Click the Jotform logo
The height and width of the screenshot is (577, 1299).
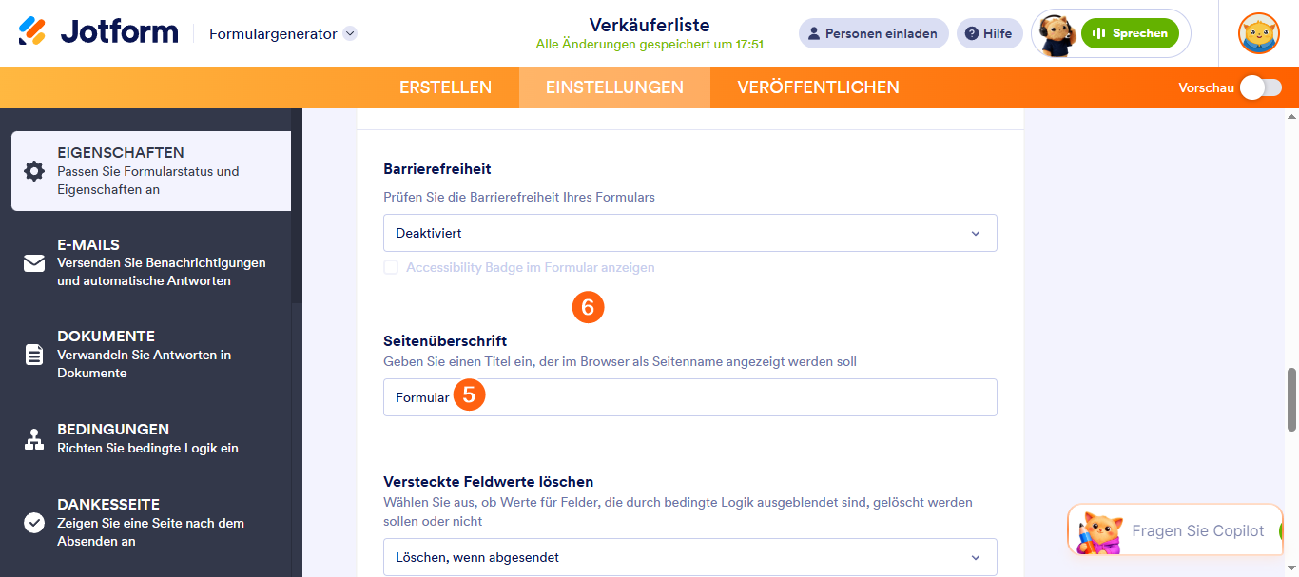pyautogui.click(x=99, y=32)
